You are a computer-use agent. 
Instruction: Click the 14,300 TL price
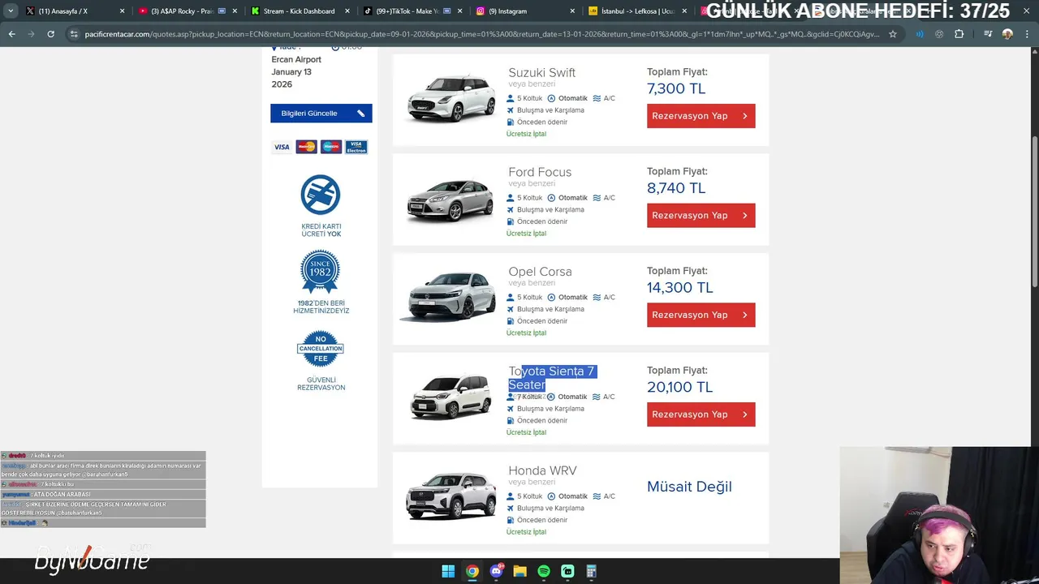(679, 288)
